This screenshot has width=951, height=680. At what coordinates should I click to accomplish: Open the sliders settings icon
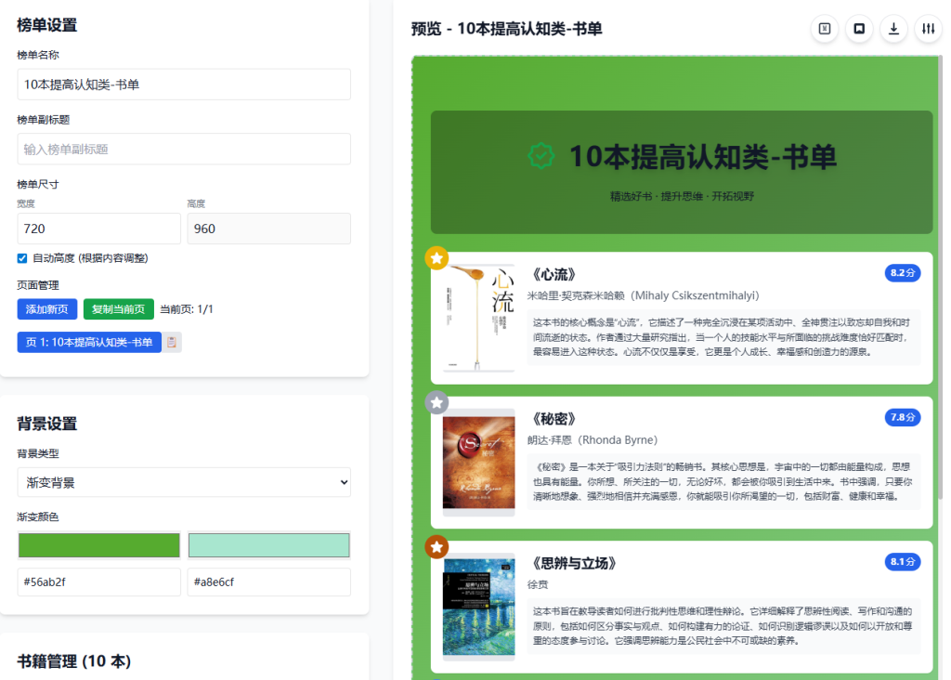(928, 29)
